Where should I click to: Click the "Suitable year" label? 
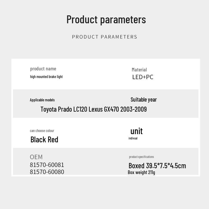[x=144, y=99]
